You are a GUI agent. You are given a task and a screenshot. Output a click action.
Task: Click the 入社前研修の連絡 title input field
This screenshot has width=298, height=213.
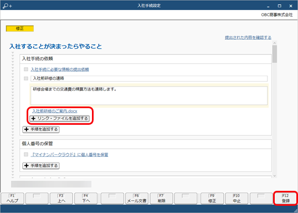coord(149,78)
